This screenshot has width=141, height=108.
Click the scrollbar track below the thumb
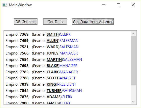tap(133, 92)
